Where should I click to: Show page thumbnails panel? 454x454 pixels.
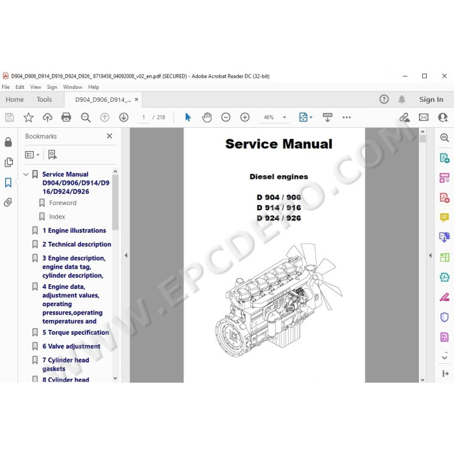click(8, 162)
